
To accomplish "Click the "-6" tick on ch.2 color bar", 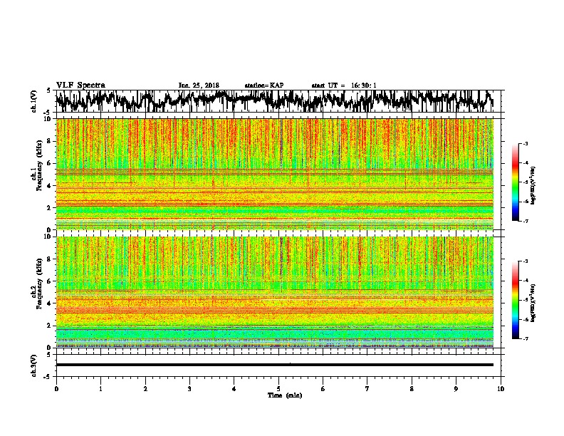I will pyautogui.click(x=525, y=319).
